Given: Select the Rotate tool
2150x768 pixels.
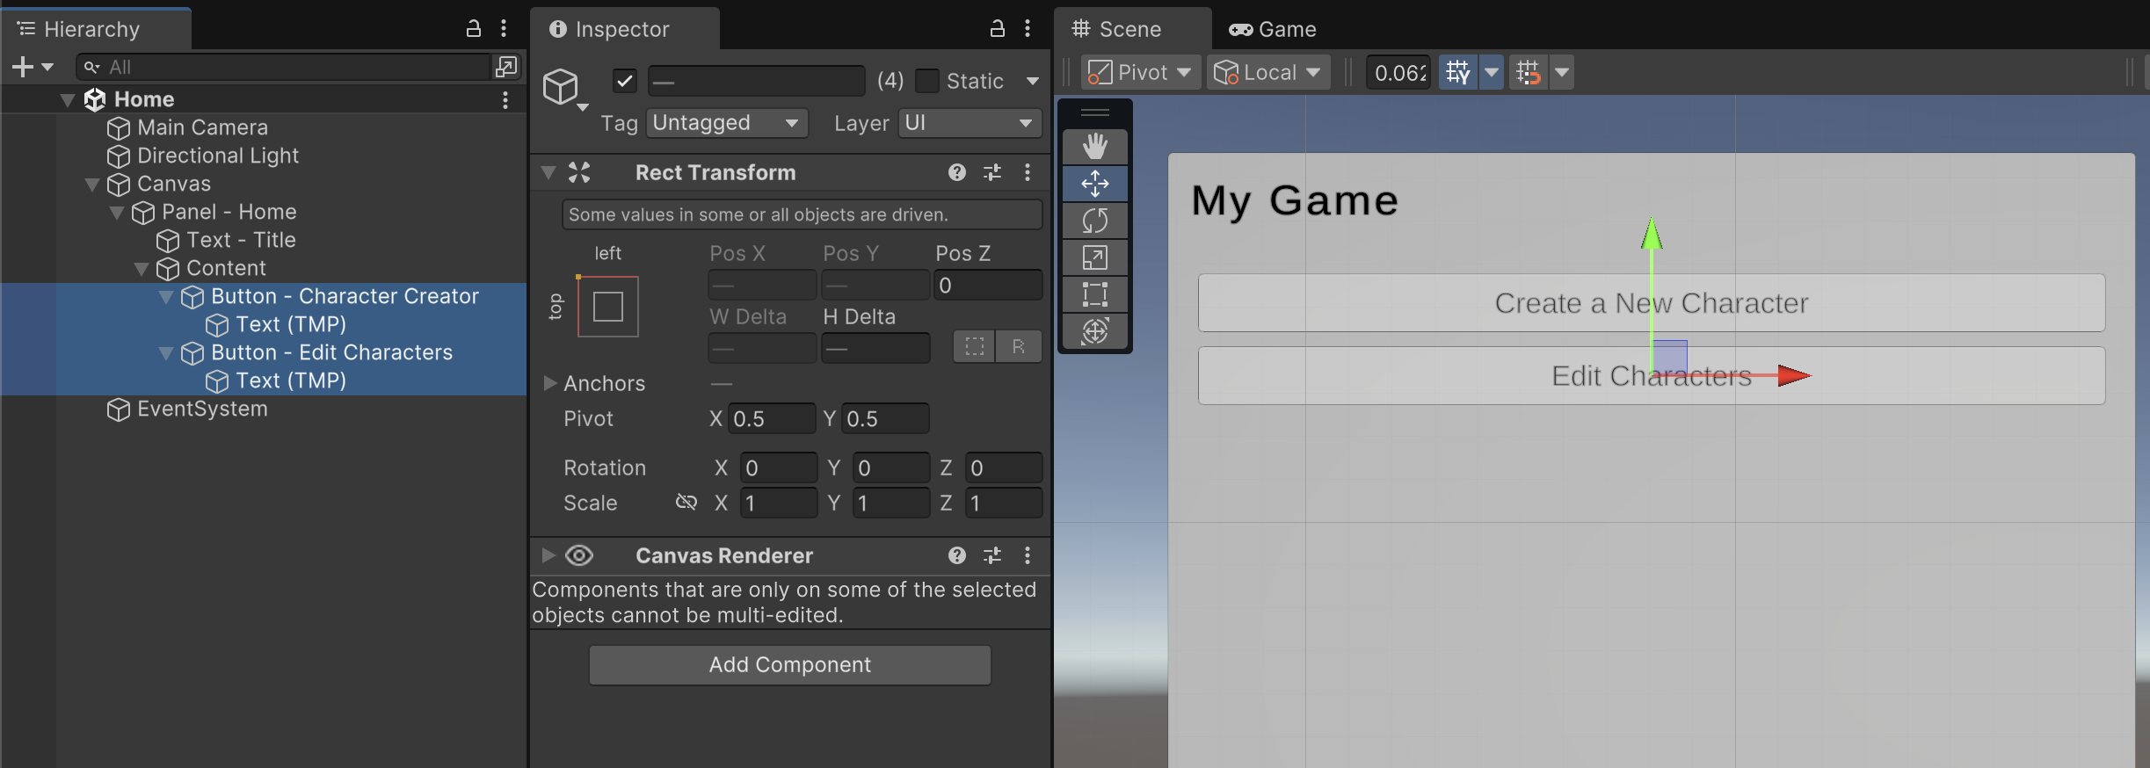Looking at the screenshot, I should click(x=1094, y=221).
